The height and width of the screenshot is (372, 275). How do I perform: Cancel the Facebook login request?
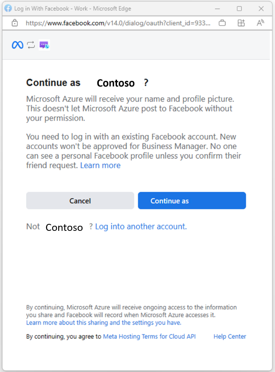click(x=80, y=200)
